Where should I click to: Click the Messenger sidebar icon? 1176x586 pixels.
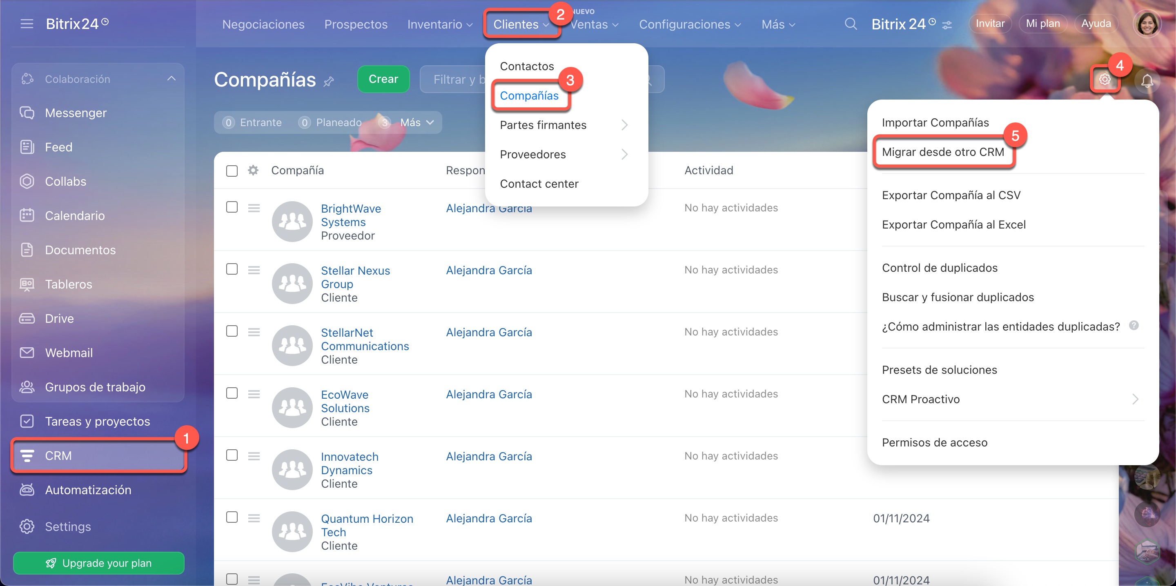coord(27,113)
